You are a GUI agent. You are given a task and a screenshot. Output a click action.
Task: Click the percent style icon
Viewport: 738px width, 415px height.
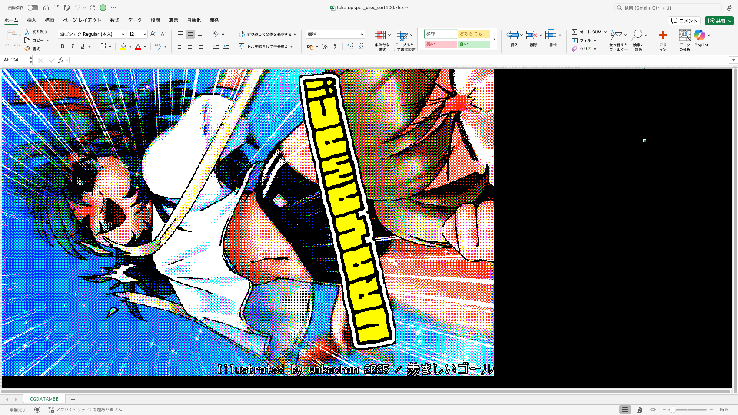[x=325, y=46]
